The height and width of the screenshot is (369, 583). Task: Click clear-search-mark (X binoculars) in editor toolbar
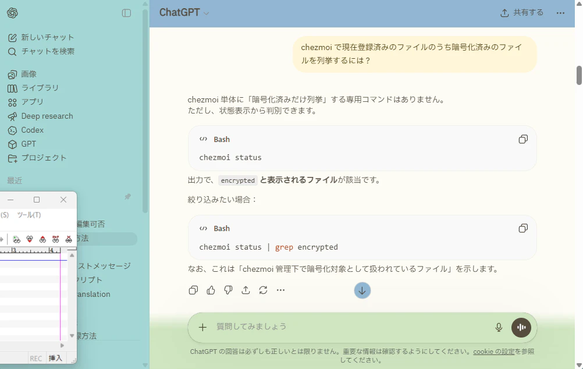coord(69,239)
